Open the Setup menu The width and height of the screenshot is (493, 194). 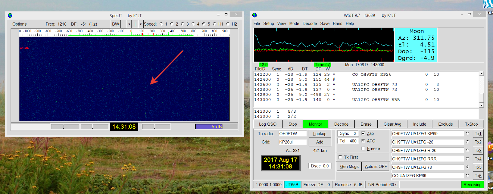coord(268,23)
